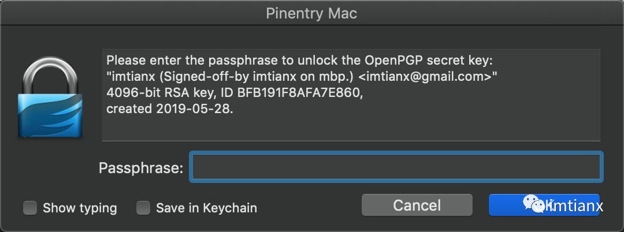Click the "created 2019-05-28" line
Viewport: 624px width, 232px height.
click(x=170, y=108)
